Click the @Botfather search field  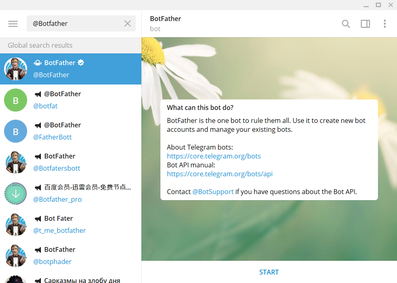coord(81,23)
